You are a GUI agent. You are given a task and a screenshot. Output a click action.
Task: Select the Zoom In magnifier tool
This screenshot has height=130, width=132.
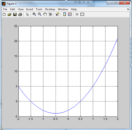pos(34,14)
